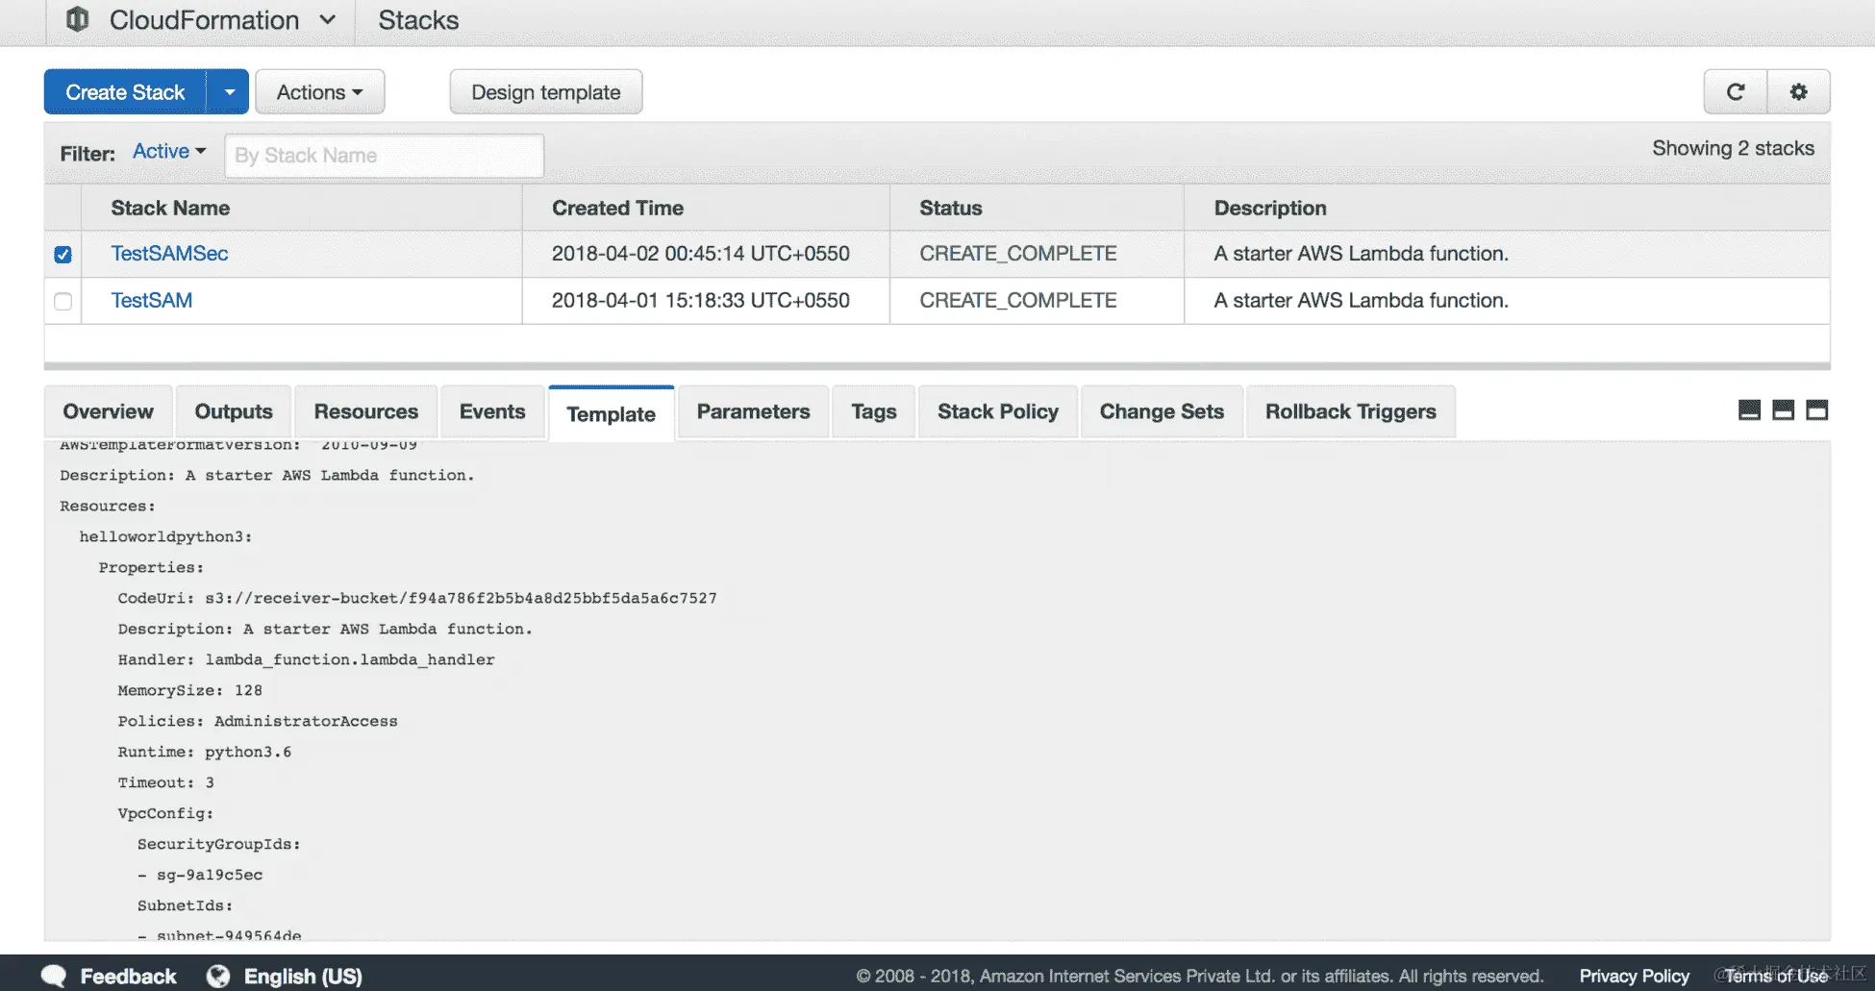
Task: Click the 'sg-9a19c5ec' security group line
Action: pos(200,875)
